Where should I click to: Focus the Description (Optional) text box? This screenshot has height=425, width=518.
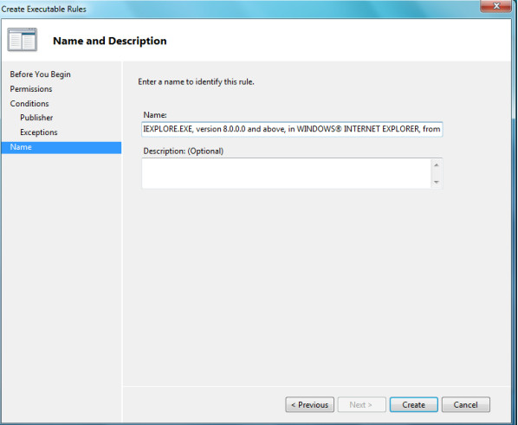click(287, 173)
